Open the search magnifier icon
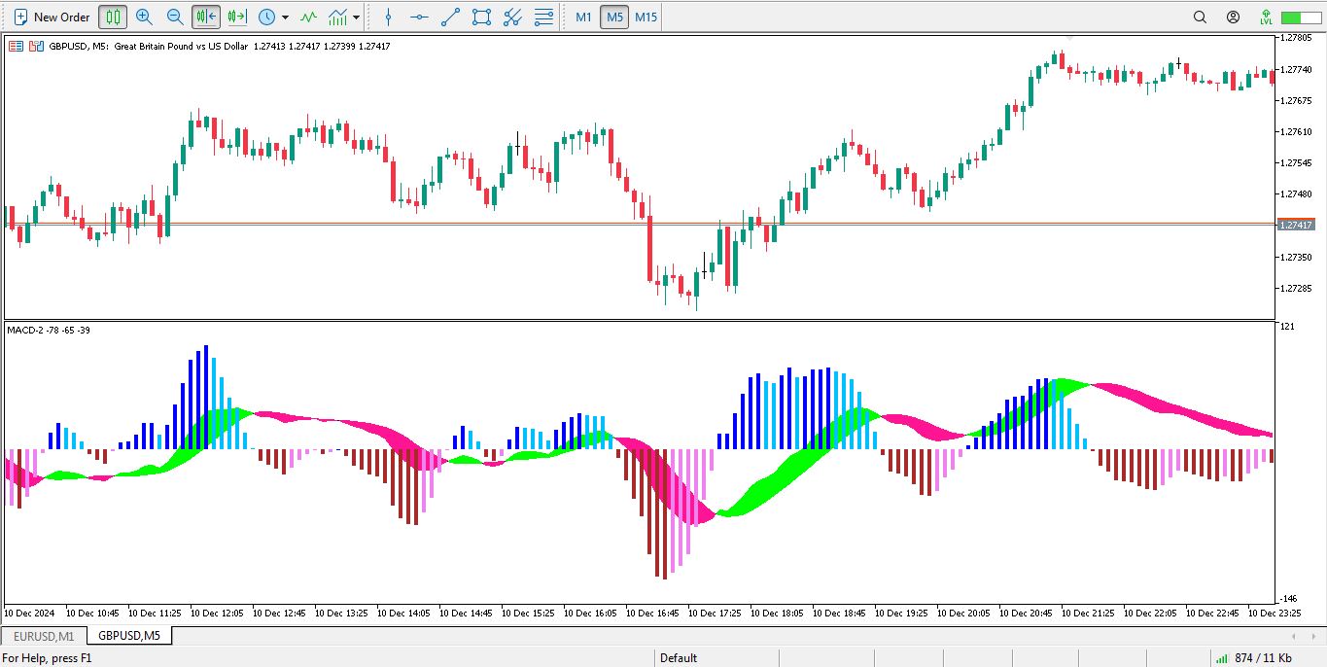Screen dimensions: 1327x667 pyautogui.click(x=1200, y=17)
